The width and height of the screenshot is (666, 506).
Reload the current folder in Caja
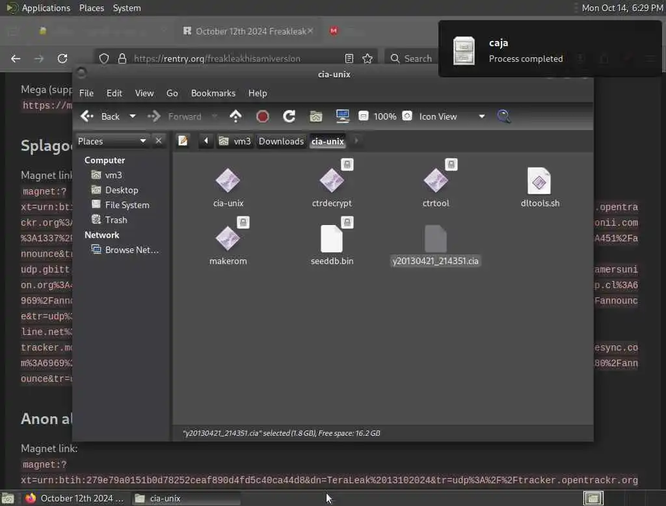(x=289, y=116)
